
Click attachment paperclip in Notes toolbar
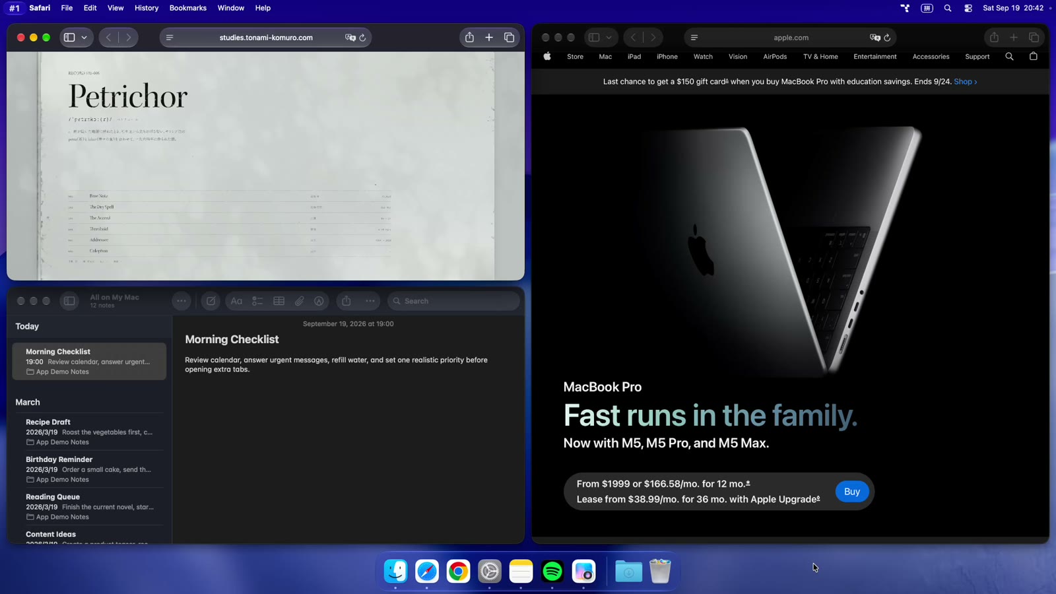pos(300,301)
